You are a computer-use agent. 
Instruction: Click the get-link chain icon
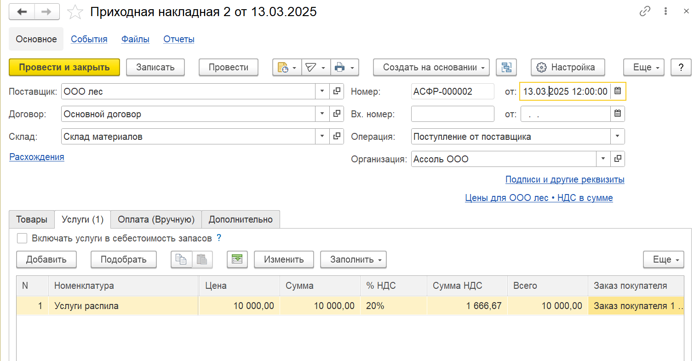(645, 12)
